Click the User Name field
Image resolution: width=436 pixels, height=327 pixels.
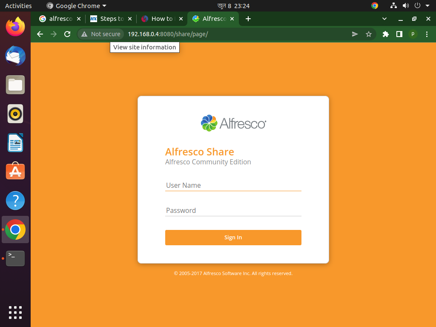tap(233, 186)
